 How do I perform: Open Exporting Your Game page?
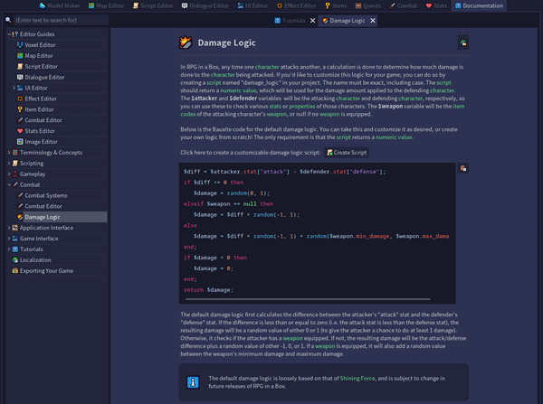47,271
